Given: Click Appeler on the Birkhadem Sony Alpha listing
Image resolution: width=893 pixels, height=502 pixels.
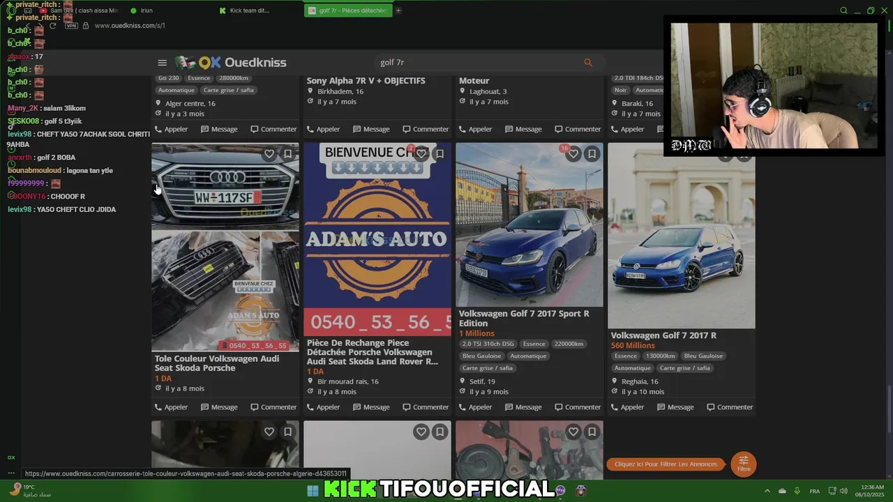Looking at the screenshot, I should [324, 129].
